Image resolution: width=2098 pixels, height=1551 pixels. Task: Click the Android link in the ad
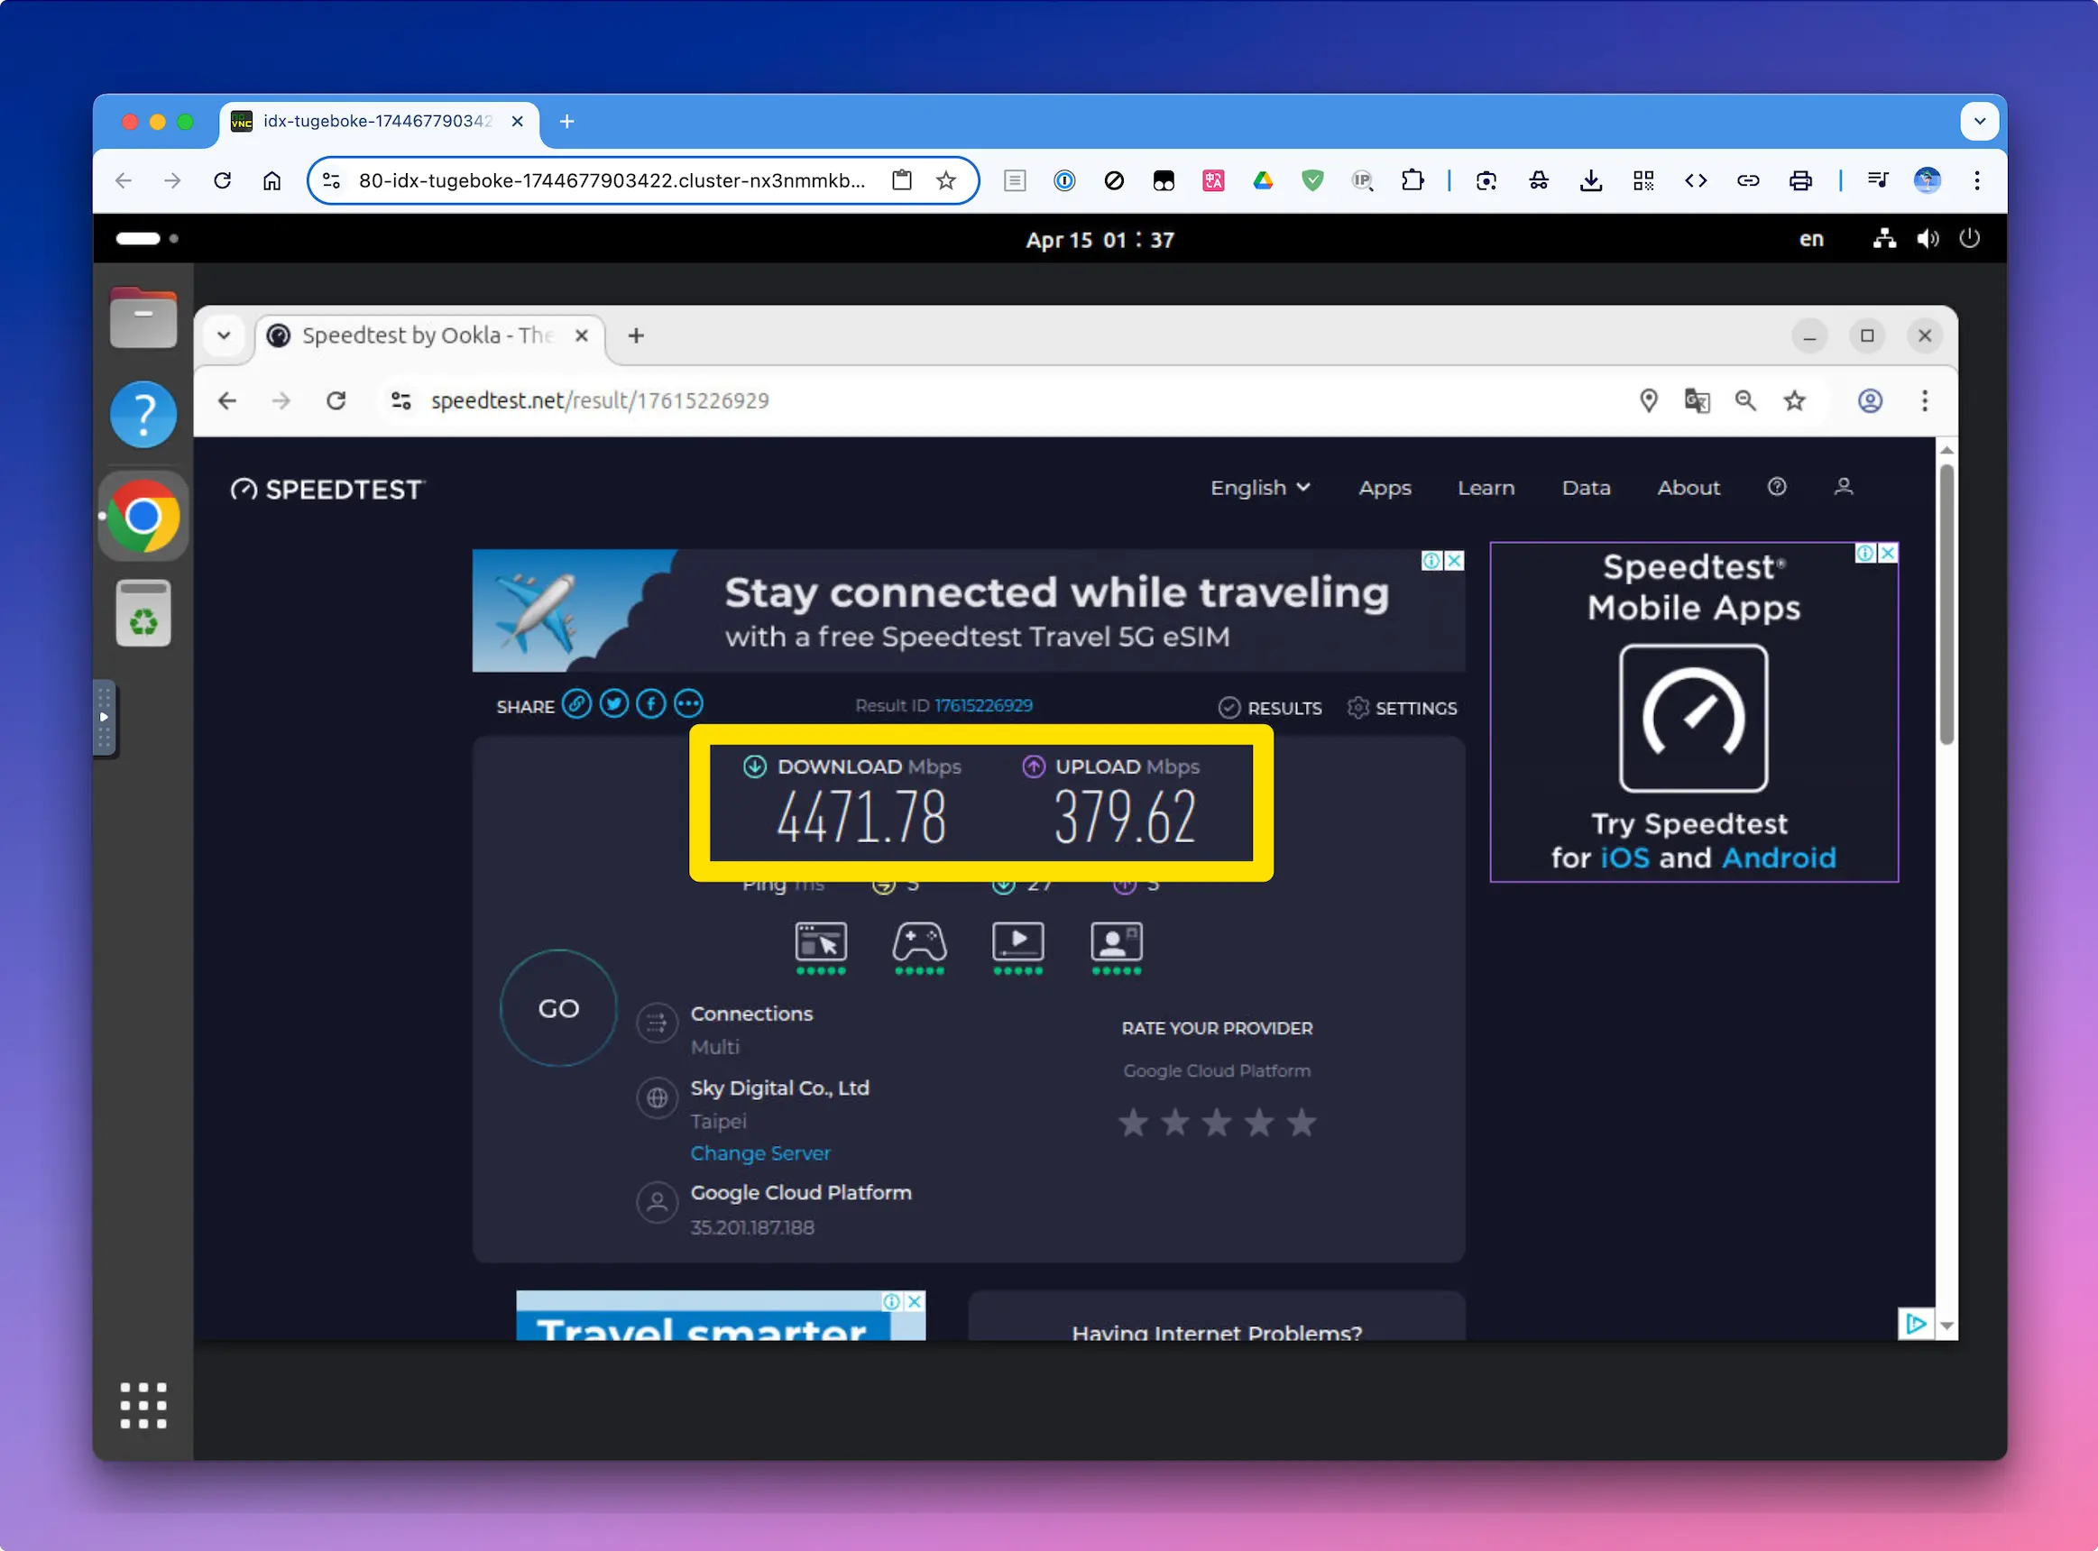(x=1779, y=858)
